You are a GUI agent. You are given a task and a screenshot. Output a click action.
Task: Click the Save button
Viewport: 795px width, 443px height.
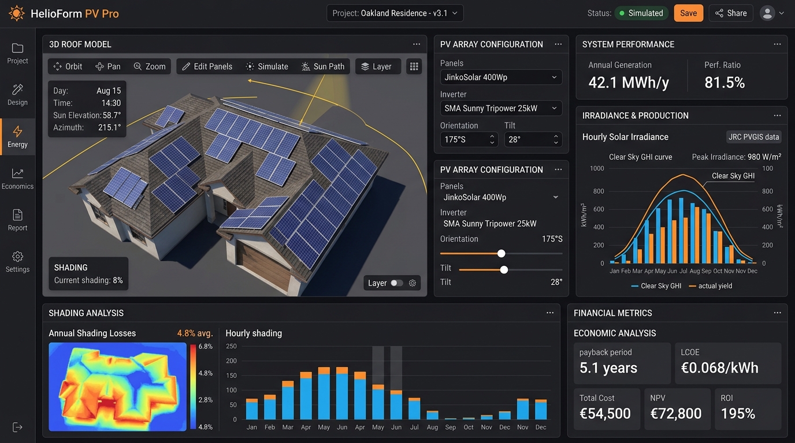688,13
